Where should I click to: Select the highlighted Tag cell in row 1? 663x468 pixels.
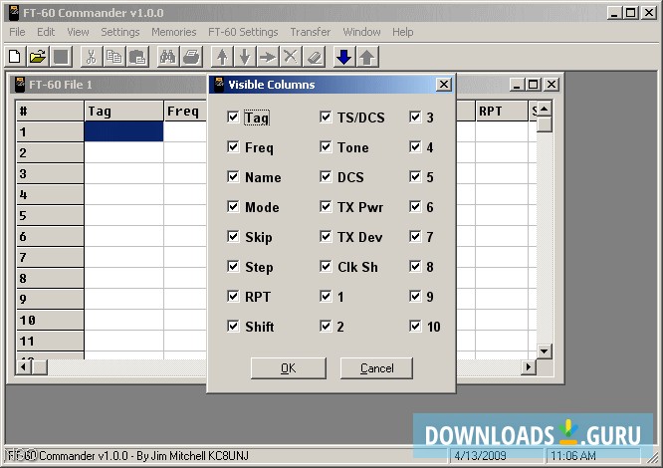123,131
